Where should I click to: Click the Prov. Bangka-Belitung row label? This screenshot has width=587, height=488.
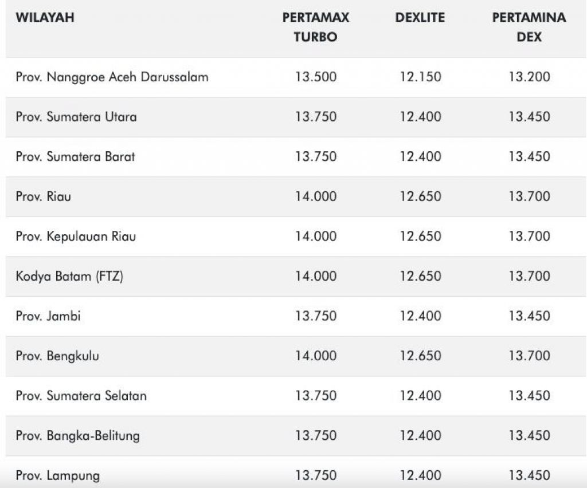pyautogui.click(x=77, y=435)
